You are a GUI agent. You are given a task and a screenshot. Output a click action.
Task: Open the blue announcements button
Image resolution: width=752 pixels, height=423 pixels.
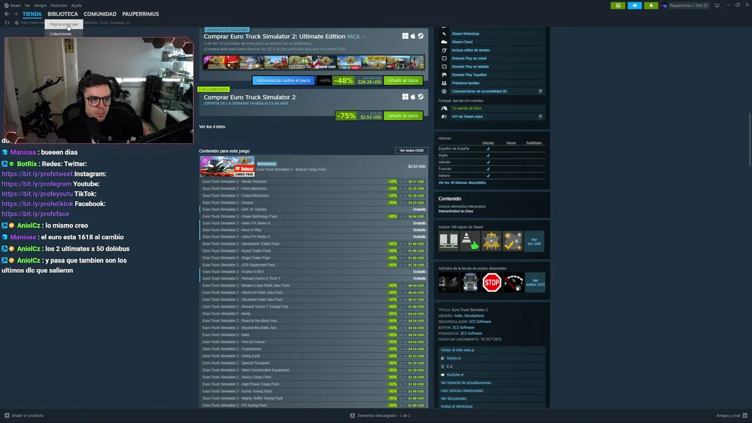pyautogui.click(x=634, y=5)
